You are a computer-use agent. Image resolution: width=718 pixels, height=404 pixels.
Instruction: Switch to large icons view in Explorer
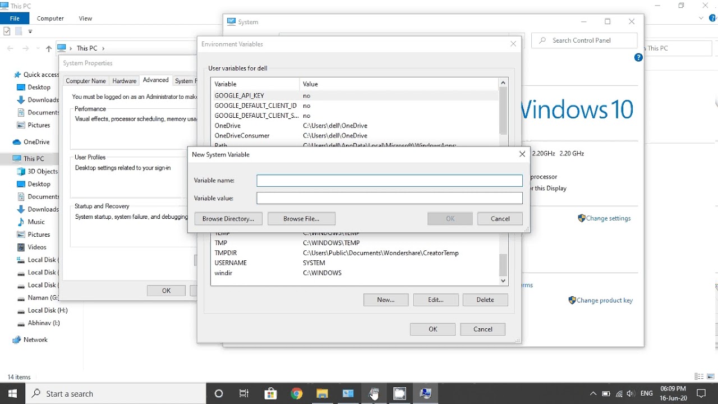[x=710, y=377]
